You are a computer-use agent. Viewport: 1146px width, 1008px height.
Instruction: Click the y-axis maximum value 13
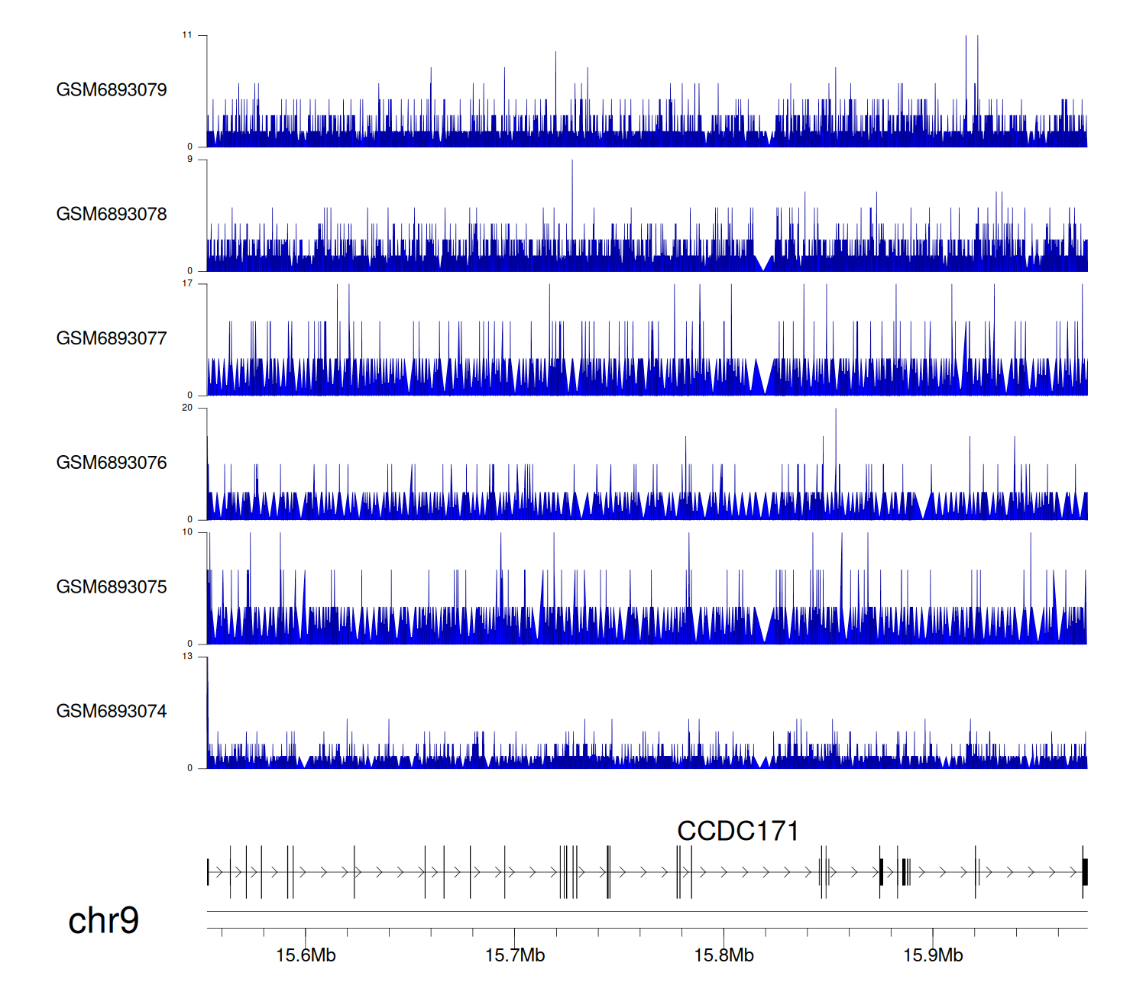pyautogui.click(x=187, y=657)
